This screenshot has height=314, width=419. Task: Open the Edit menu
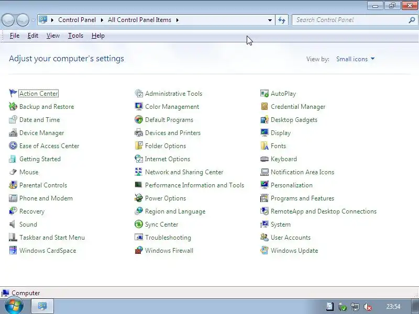(33, 36)
